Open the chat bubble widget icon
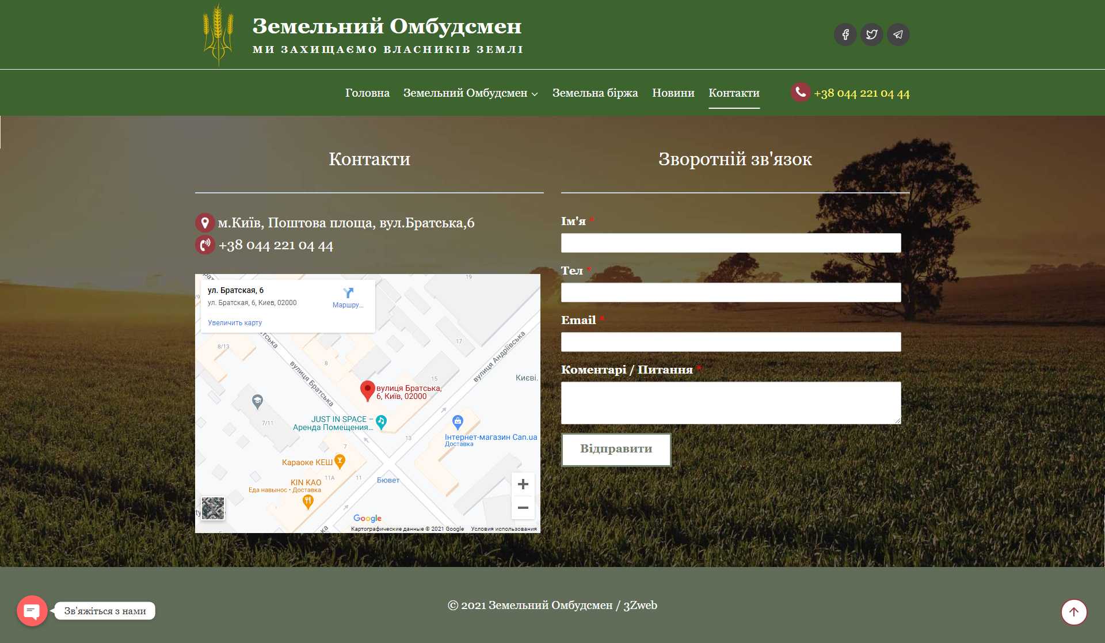1105x643 pixels. pos(32,611)
